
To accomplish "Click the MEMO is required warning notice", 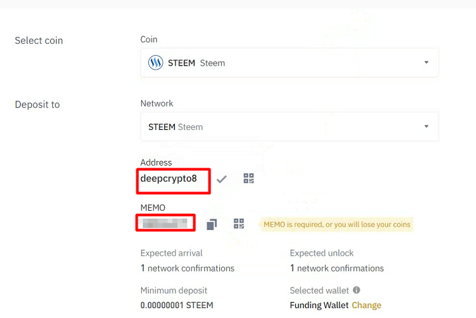I will point(337,225).
